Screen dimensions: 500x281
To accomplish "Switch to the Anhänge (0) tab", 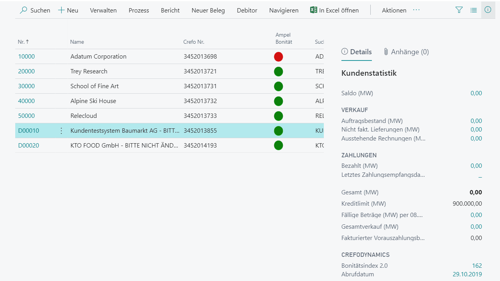I will 406,52.
